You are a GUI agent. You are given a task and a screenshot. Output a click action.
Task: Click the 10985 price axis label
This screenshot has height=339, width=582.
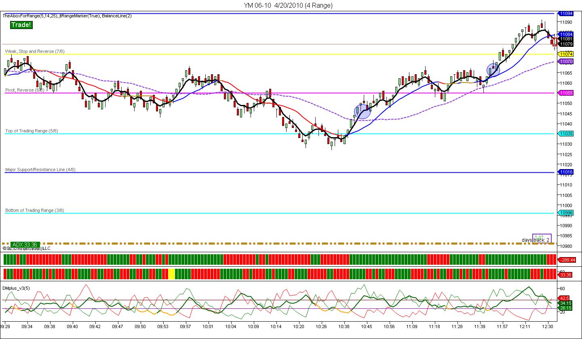(566, 236)
